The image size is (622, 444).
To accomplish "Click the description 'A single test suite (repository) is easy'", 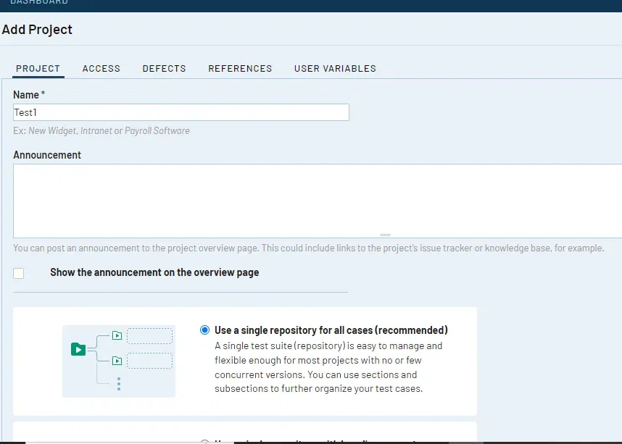I will coord(328,367).
